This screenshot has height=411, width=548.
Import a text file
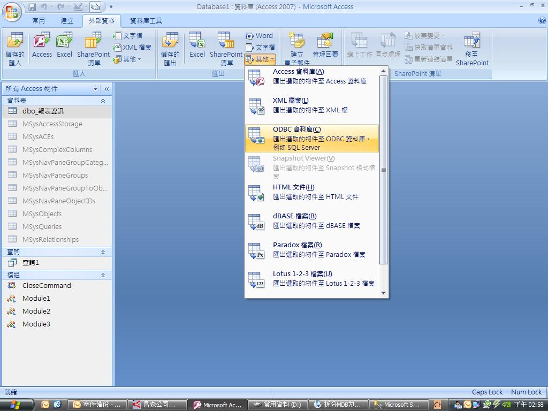pos(128,36)
